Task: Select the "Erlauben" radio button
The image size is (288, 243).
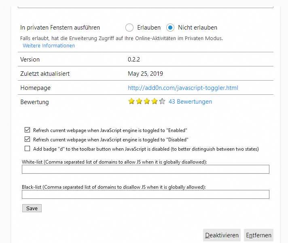Action: tap(129, 28)
